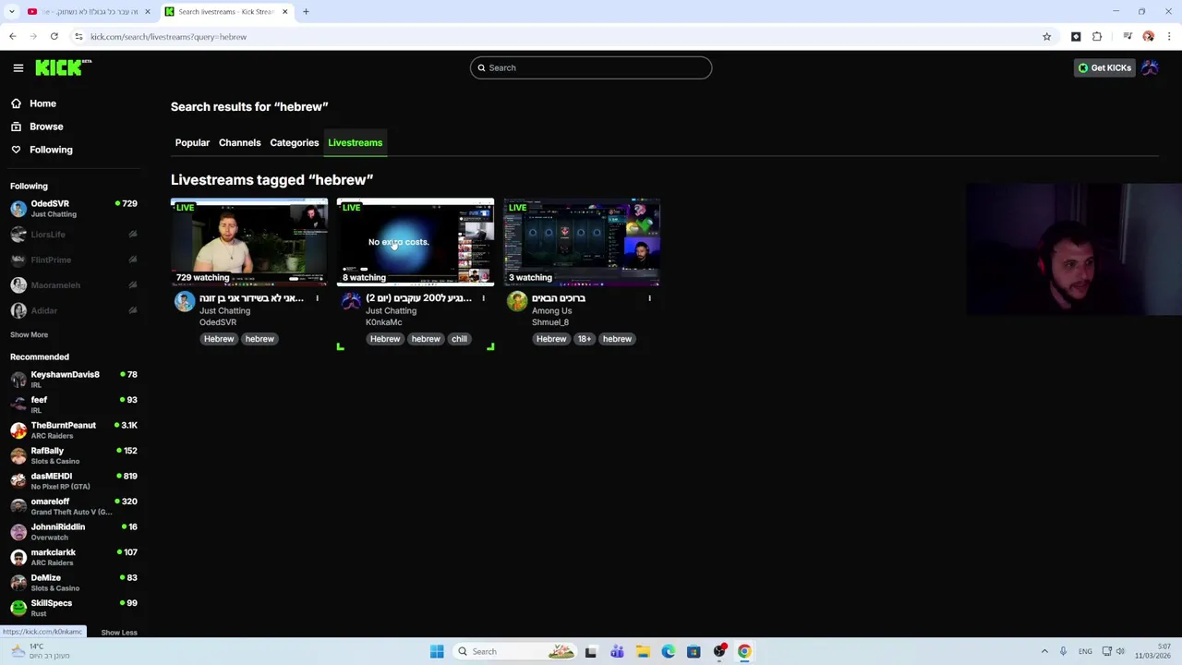Switch to the YouTube browser tab
1182x665 pixels.
(88, 12)
